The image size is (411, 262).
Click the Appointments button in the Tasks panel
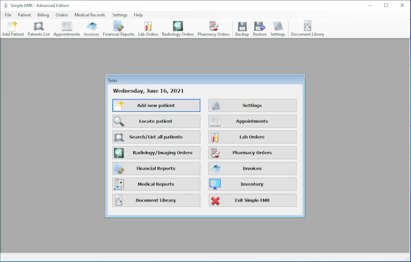tap(253, 121)
